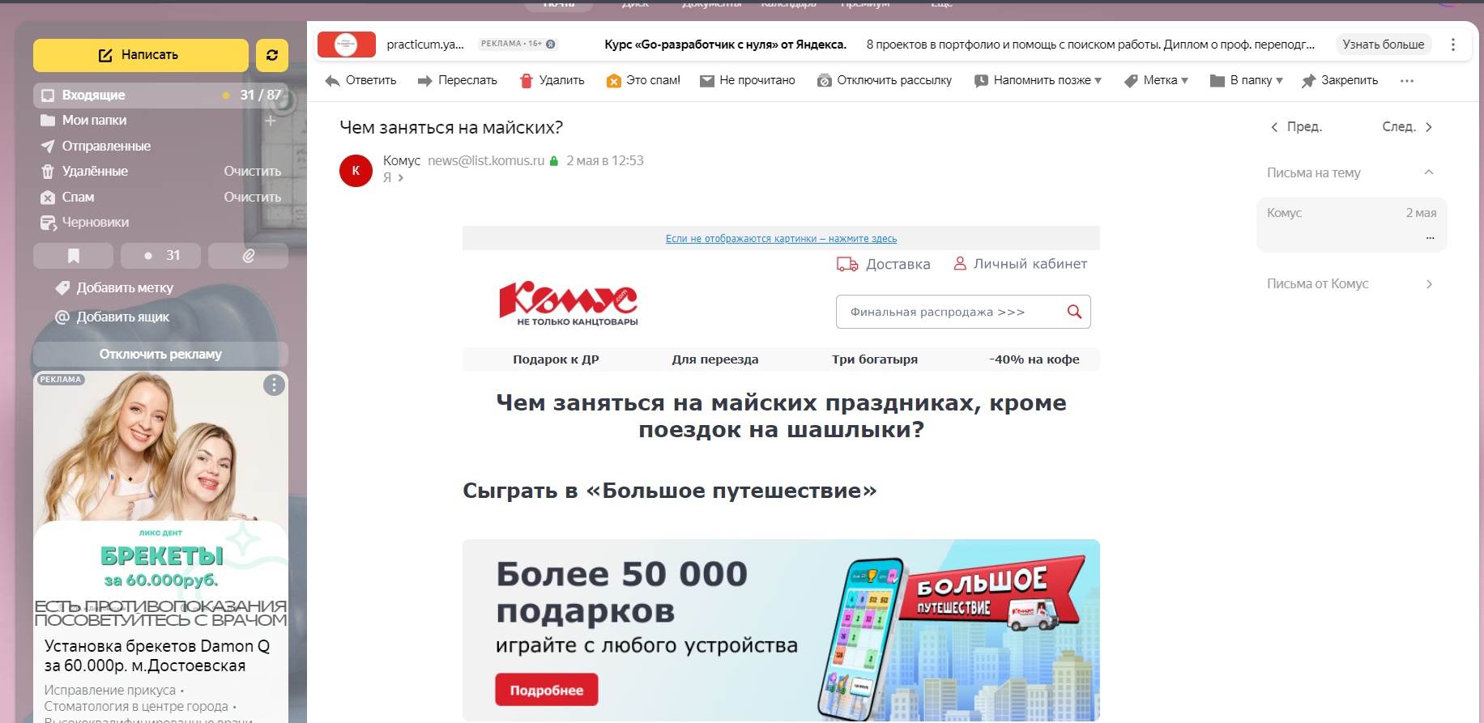1484x723 pixels.
Task: Click the red magnifier search icon
Action: pos(1075,312)
